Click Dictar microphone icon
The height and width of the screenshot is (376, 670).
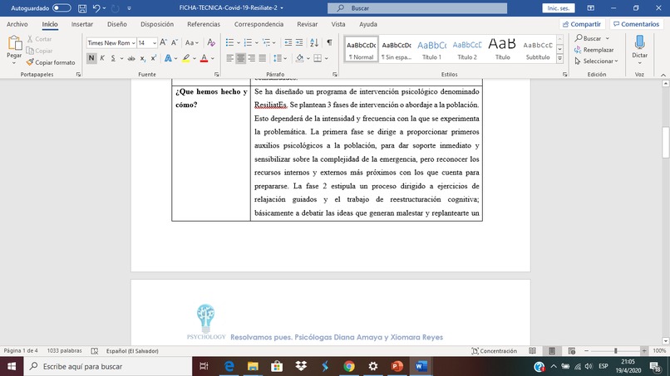tap(640, 42)
